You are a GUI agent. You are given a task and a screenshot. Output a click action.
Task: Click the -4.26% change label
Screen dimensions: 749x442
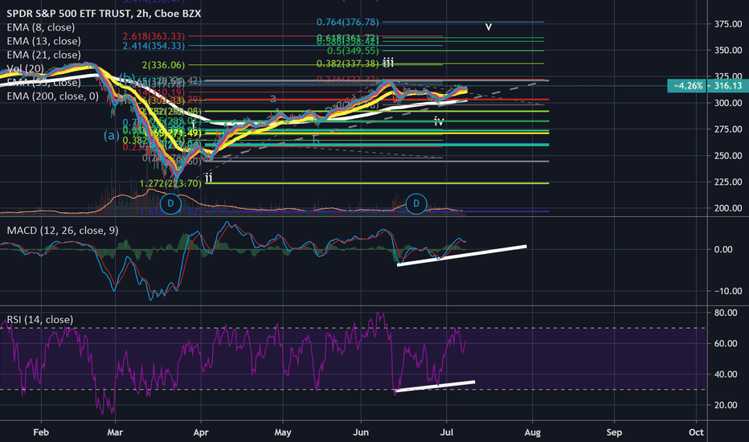[688, 86]
